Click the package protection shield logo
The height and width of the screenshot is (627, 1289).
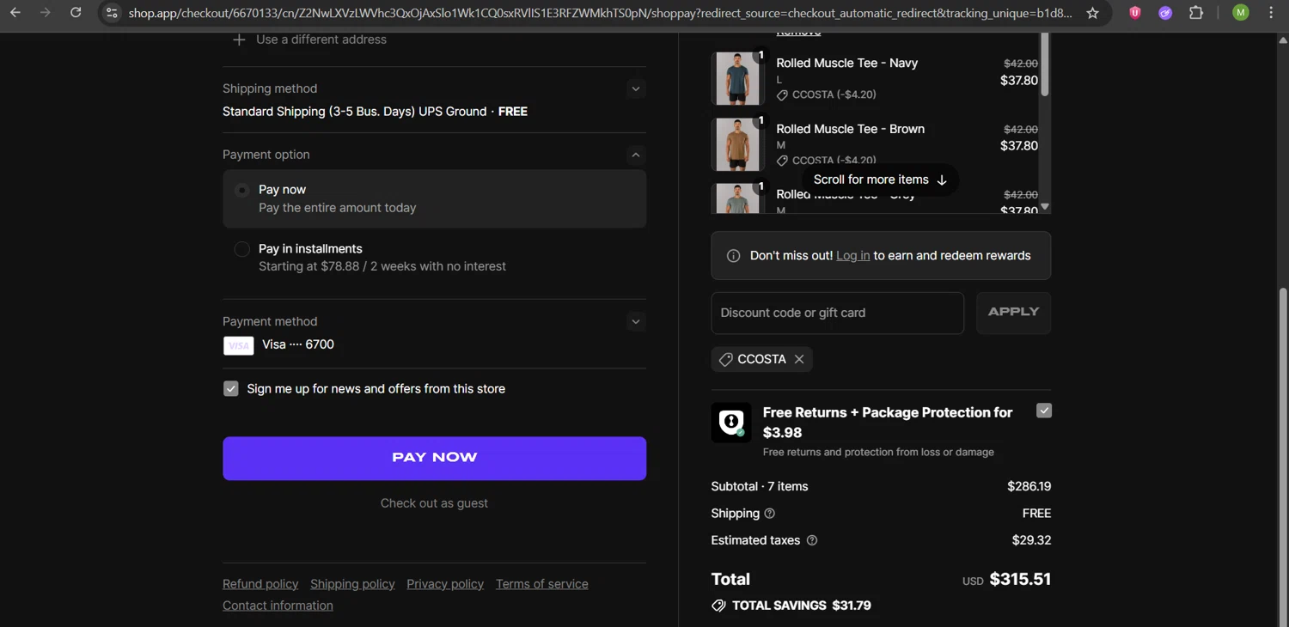point(731,423)
